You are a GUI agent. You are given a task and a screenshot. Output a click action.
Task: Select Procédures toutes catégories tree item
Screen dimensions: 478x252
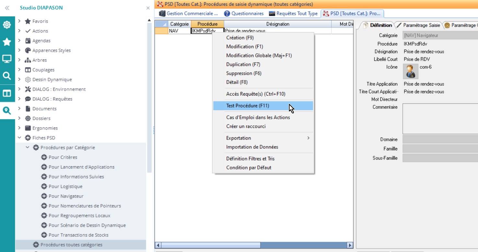[x=71, y=245]
